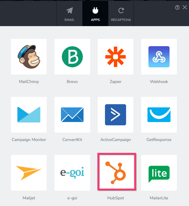Click the e-goi label text
Image resolution: width=189 pixels, height=206 pixels.
tap(72, 198)
